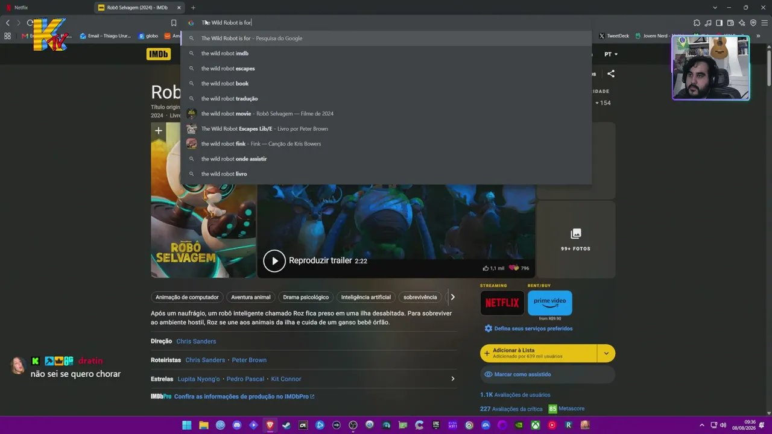
Task: Open Netflix streaming option
Action: 502,303
